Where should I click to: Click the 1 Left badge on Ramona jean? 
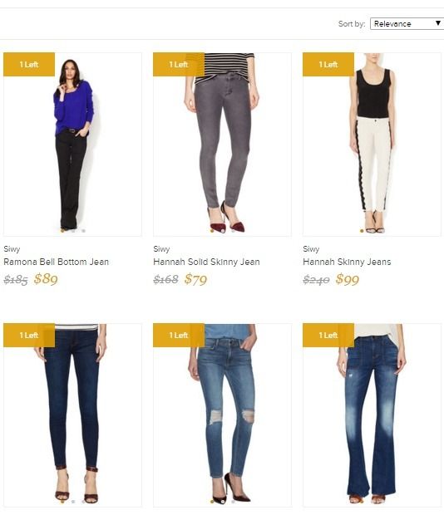(29, 65)
